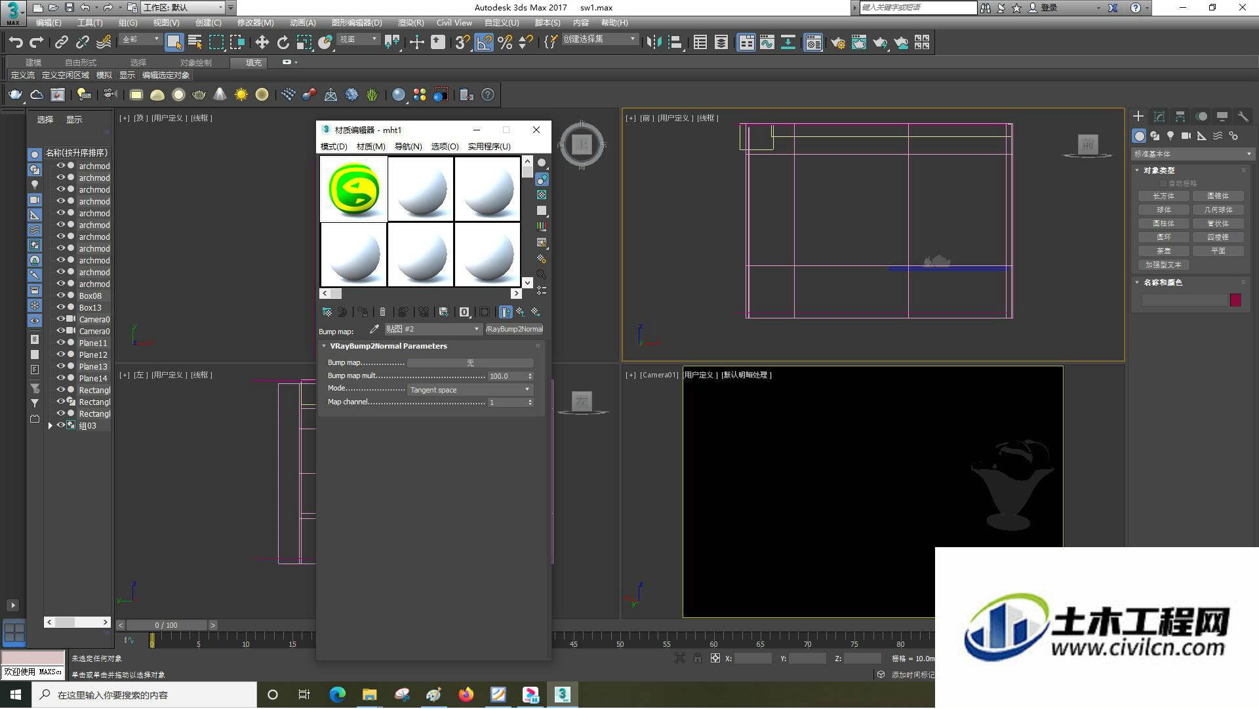Screen dimensions: 1259x709
Task: Click the 0 / 100 time slider
Action: point(167,626)
